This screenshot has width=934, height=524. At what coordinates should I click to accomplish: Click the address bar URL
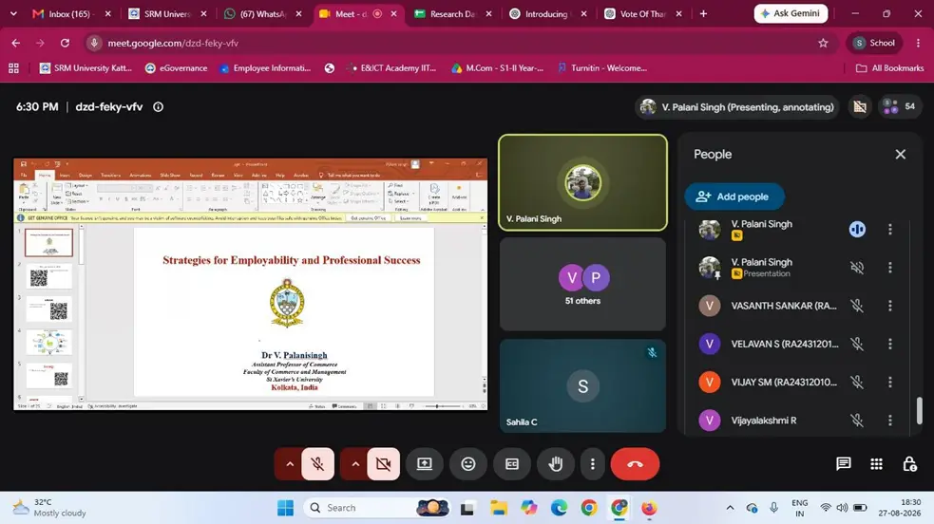pos(173,43)
